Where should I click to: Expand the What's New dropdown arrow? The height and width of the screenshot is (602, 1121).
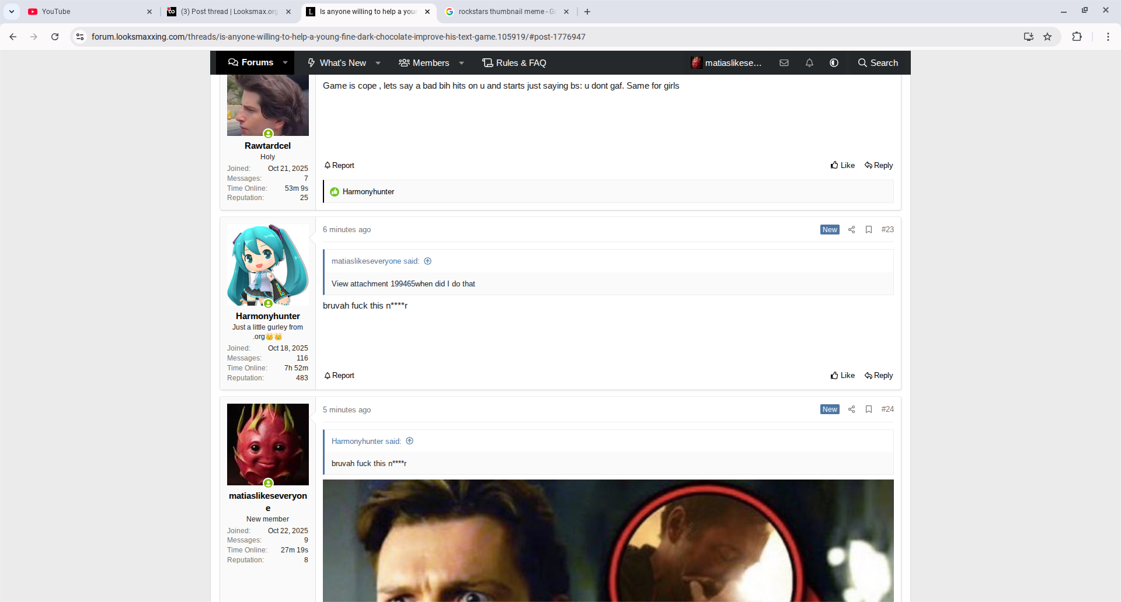378,63
